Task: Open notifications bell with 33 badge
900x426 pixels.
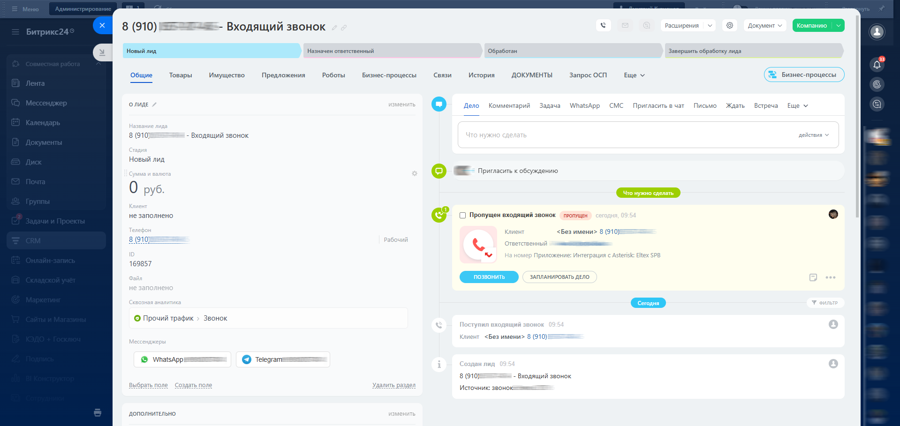Action: [877, 65]
